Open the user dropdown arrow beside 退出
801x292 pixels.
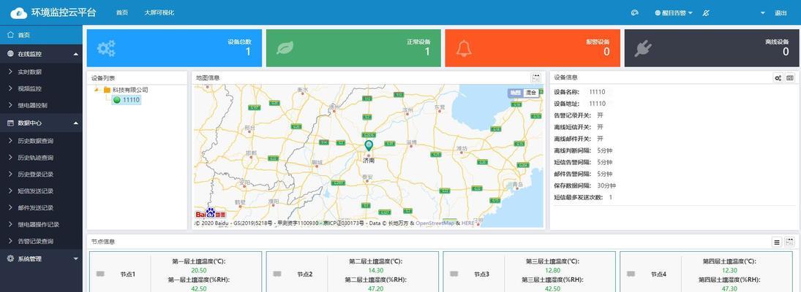point(763,13)
